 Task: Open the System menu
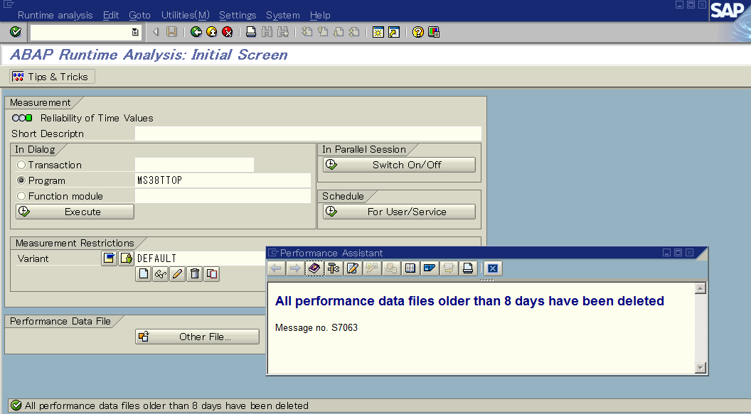283,16
